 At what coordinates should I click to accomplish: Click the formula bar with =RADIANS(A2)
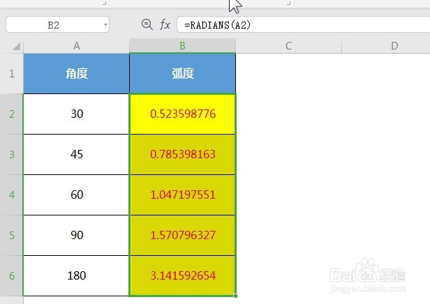point(303,25)
